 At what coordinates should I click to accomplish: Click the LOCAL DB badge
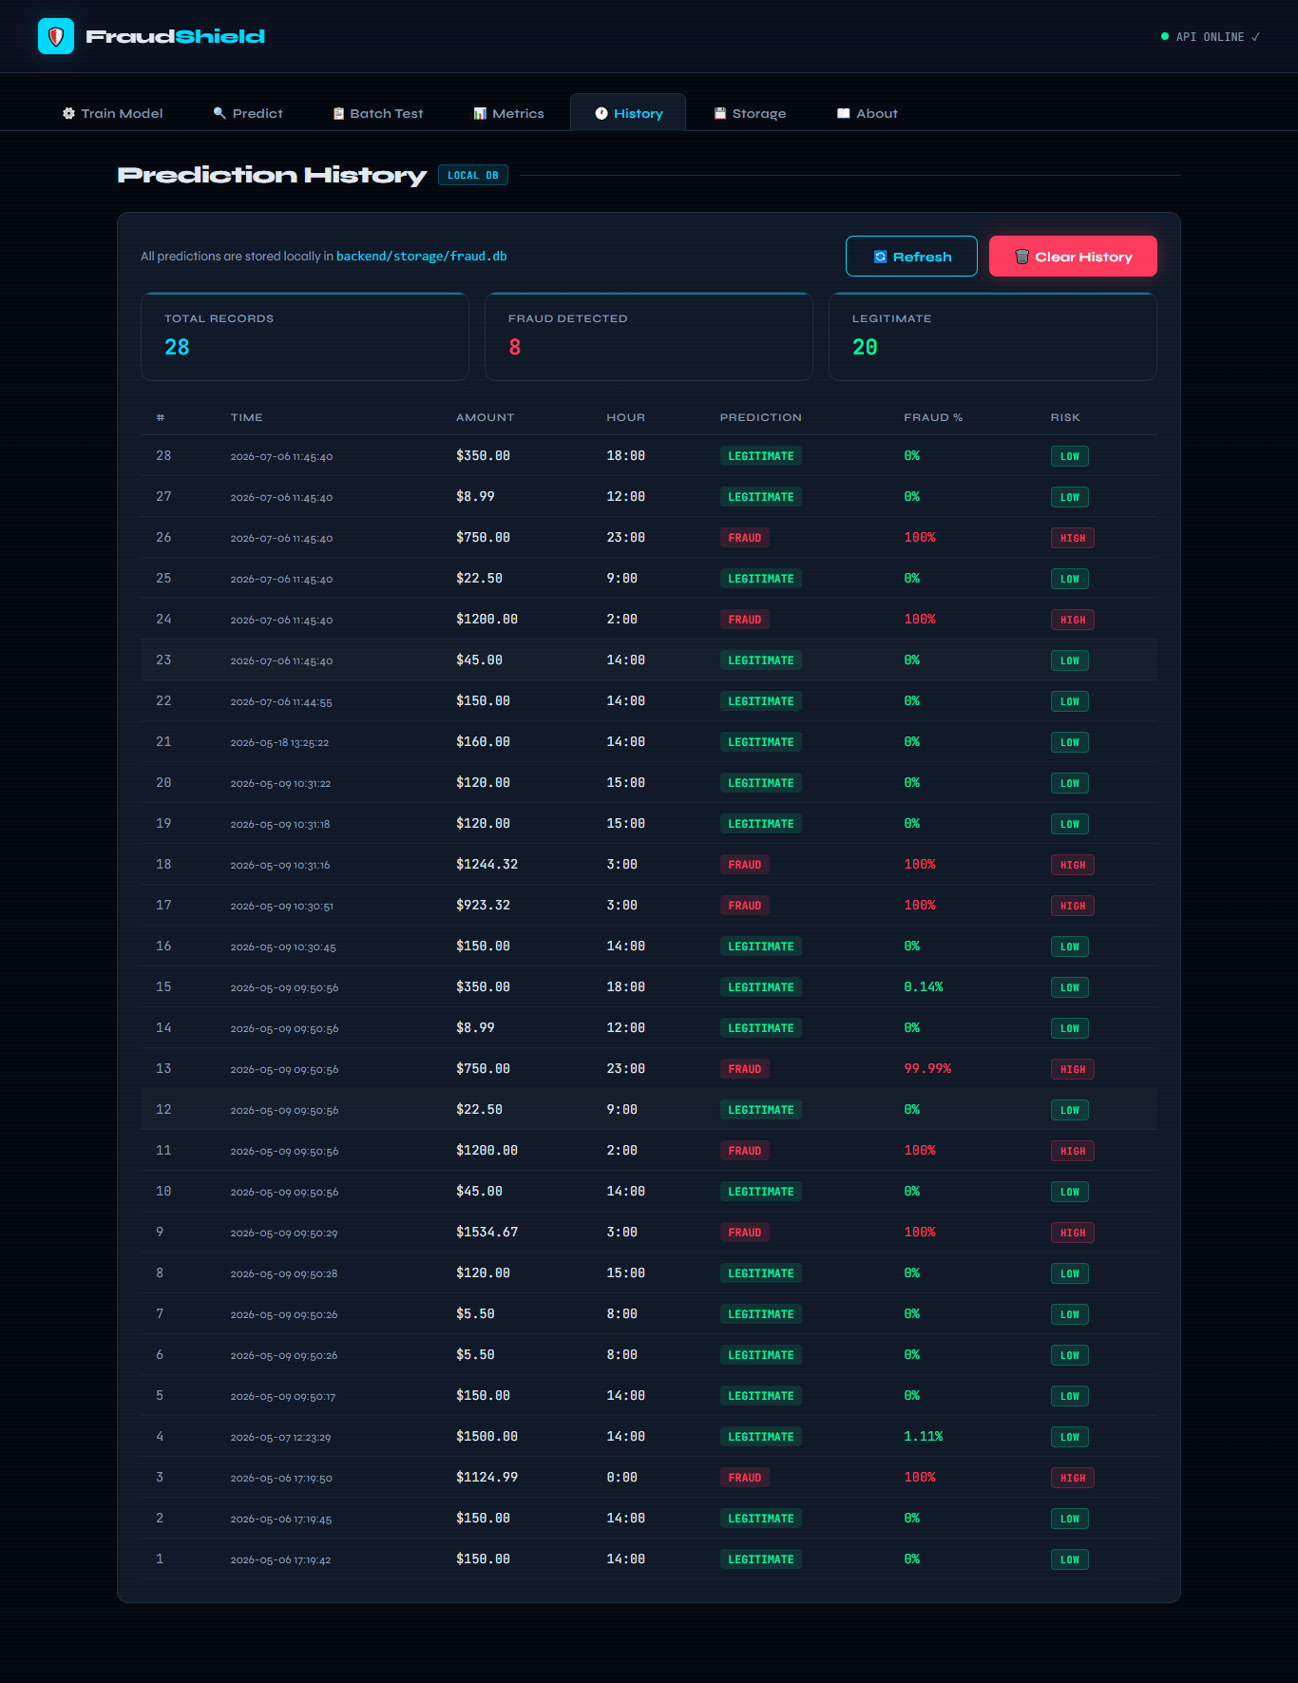coord(473,175)
